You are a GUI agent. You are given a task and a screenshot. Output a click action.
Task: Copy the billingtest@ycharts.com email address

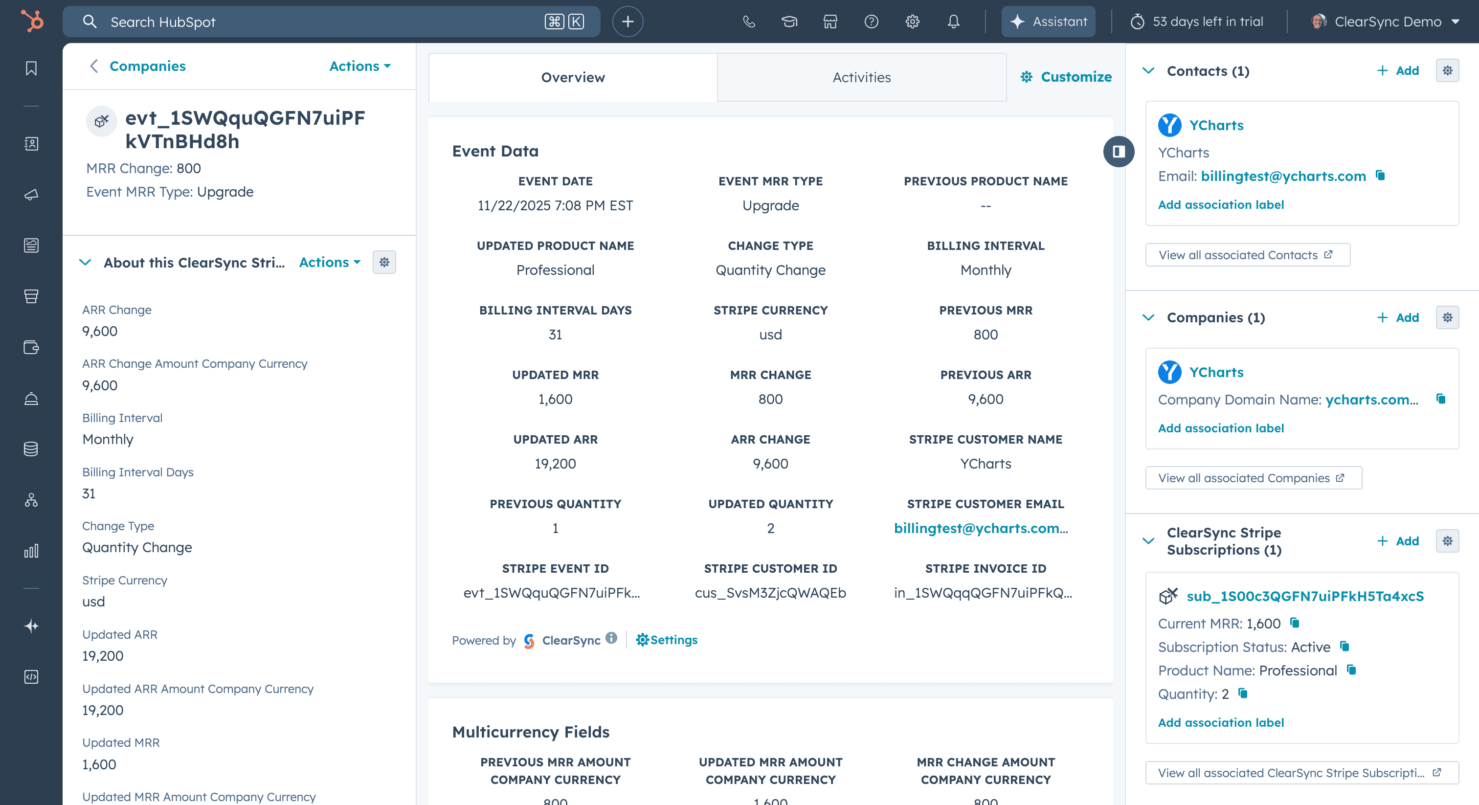coord(1381,176)
